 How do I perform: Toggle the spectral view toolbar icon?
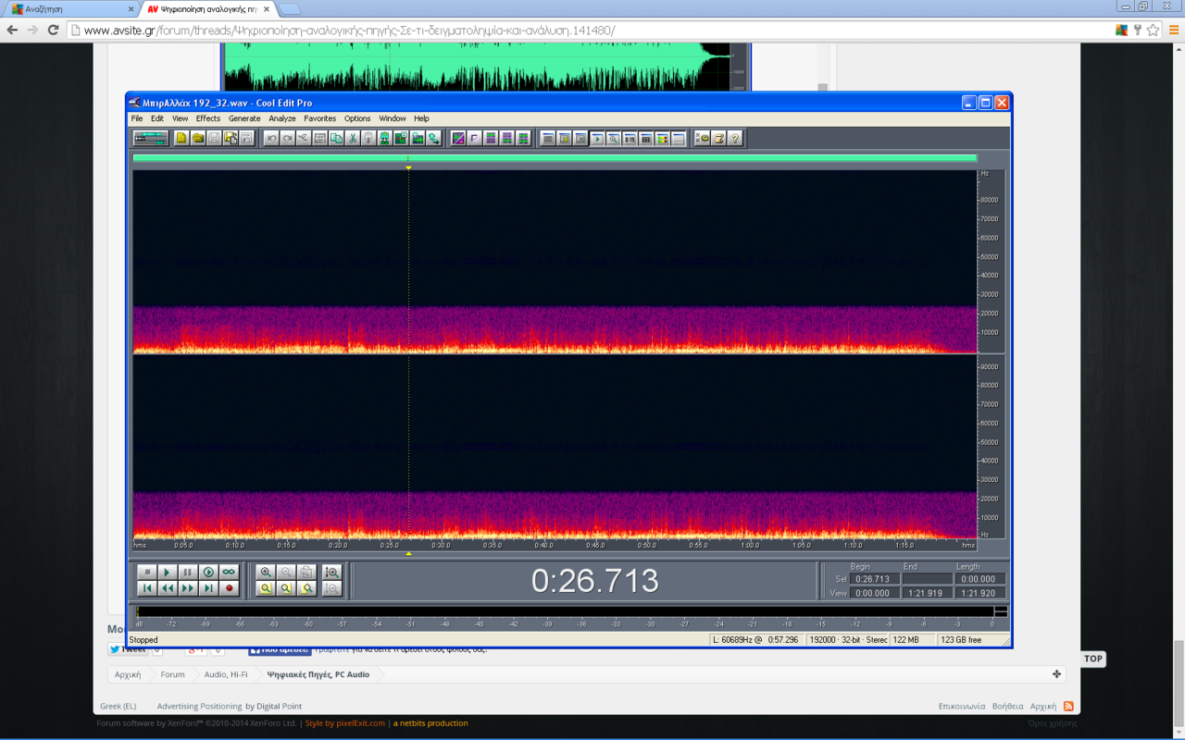point(457,138)
